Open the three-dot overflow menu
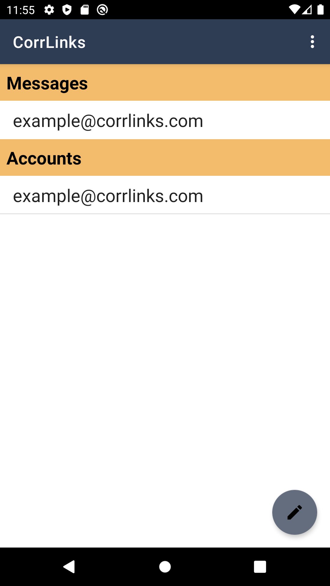This screenshot has height=586, width=330. click(312, 42)
